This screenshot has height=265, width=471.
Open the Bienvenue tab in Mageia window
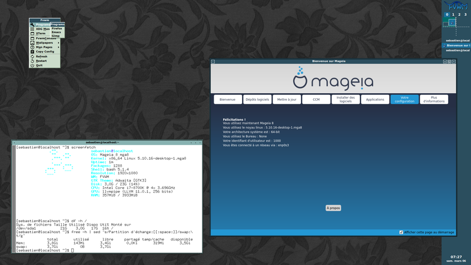[228, 100]
